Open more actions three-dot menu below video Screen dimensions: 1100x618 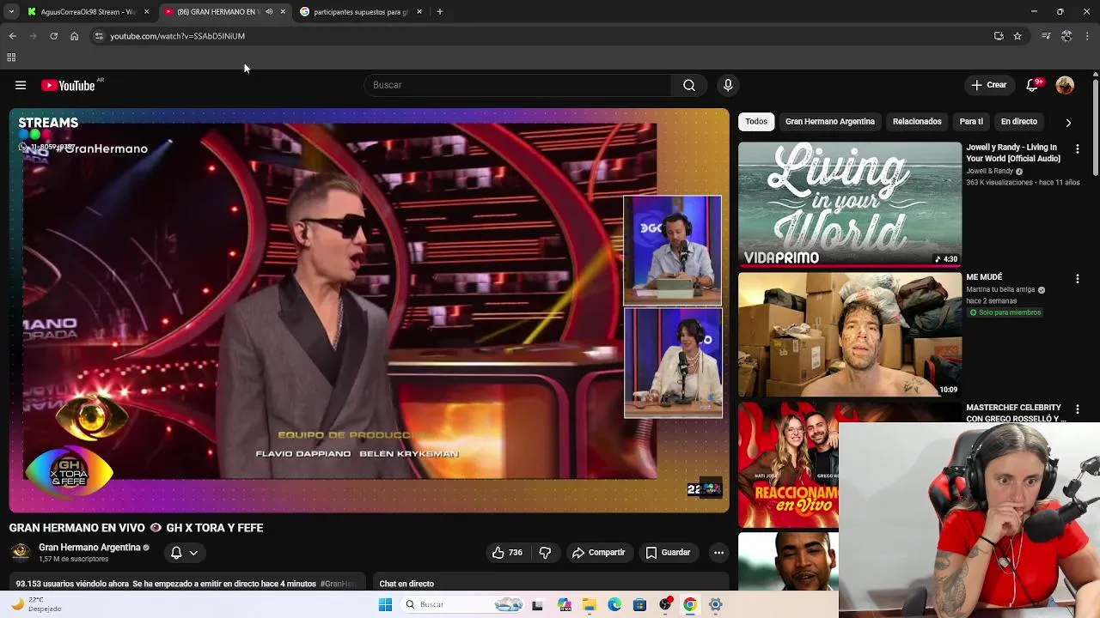718,553
